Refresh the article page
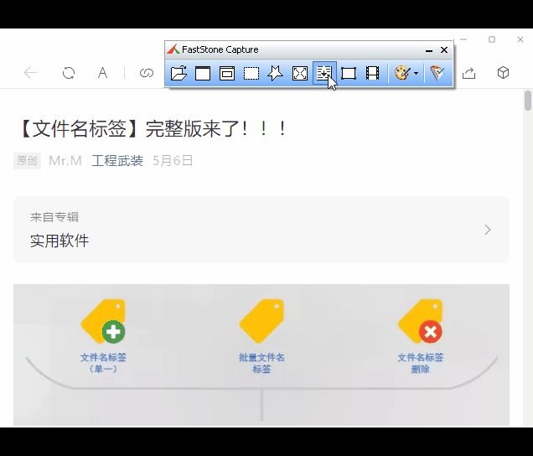The height and width of the screenshot is (456, 533). tap(69, 73)
